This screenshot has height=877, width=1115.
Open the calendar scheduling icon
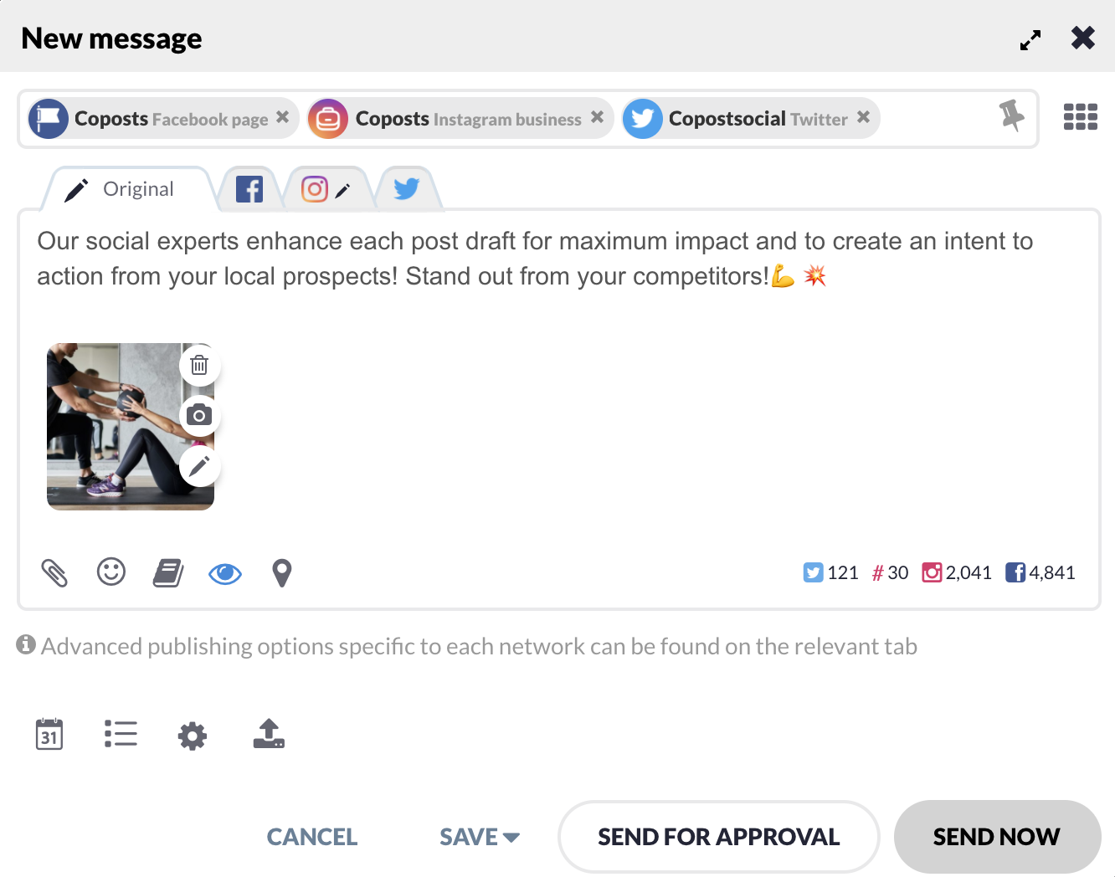(x=49, y=734)
